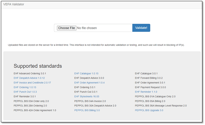Viewport: 205px width, 125px height.
Task: Click EHF Advanced Ordering 3.0.1 entry
Action: pyautogui.click(x=30, y=73)
